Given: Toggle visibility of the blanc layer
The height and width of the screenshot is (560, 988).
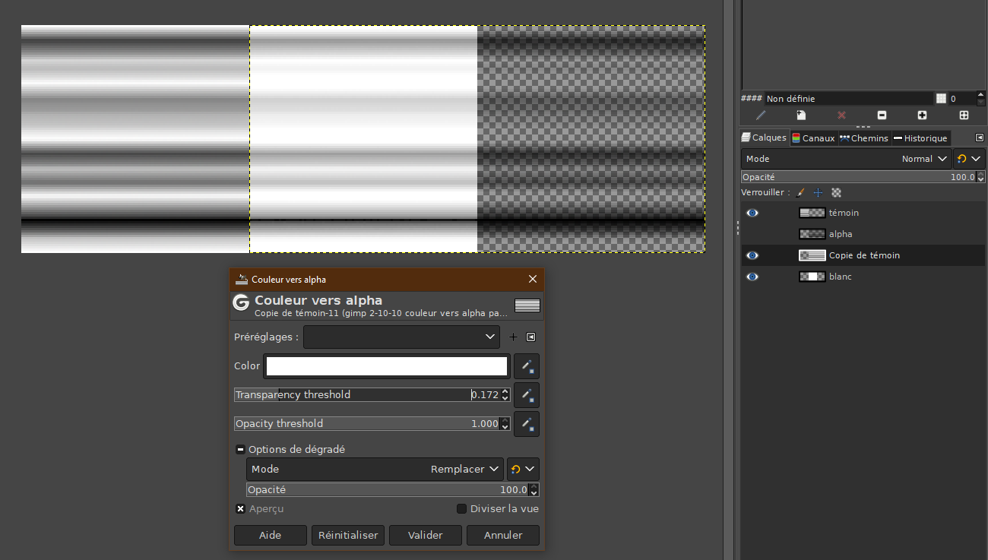Looking at the screenshot, I should (x=752, y=277).
